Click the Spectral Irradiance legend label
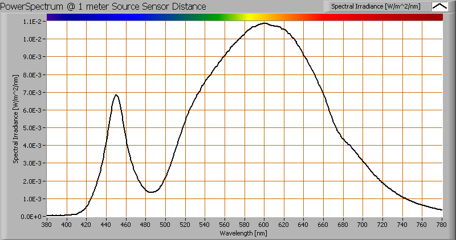Screen dimensions: 456x240 pos(376,6)
